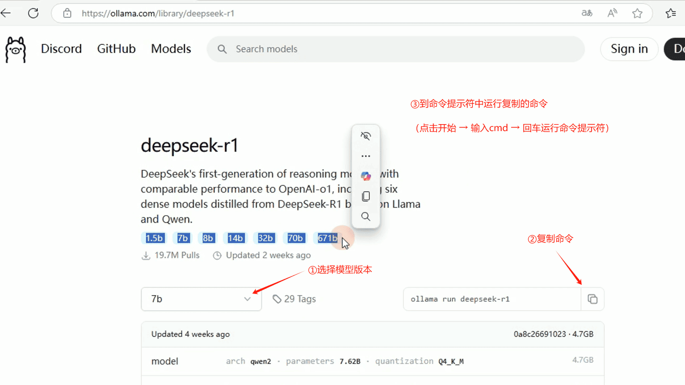The width and height of the screenshot is (685, 385).
Task: View the 29 Tags link
Action: pyautogui.click(x=295, y=299)
